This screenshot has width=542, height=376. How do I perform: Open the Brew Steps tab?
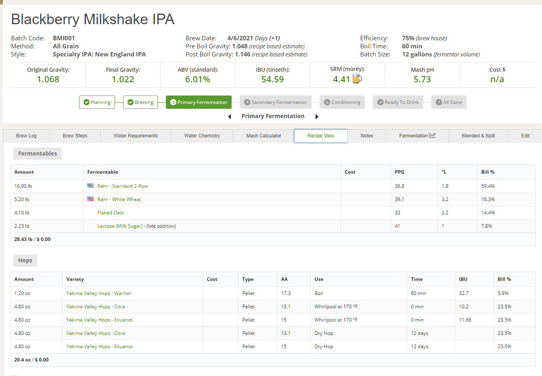pyautogui.click(x=75, y=136)
